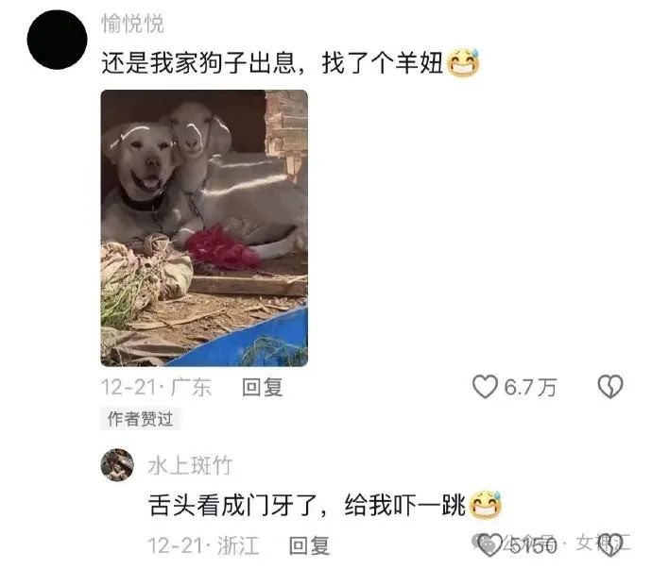The width and height of the screenshot is (652, 569).
Task: Tap the broken-heart dislike on 愉悦悦's comment
Action: 610,387
